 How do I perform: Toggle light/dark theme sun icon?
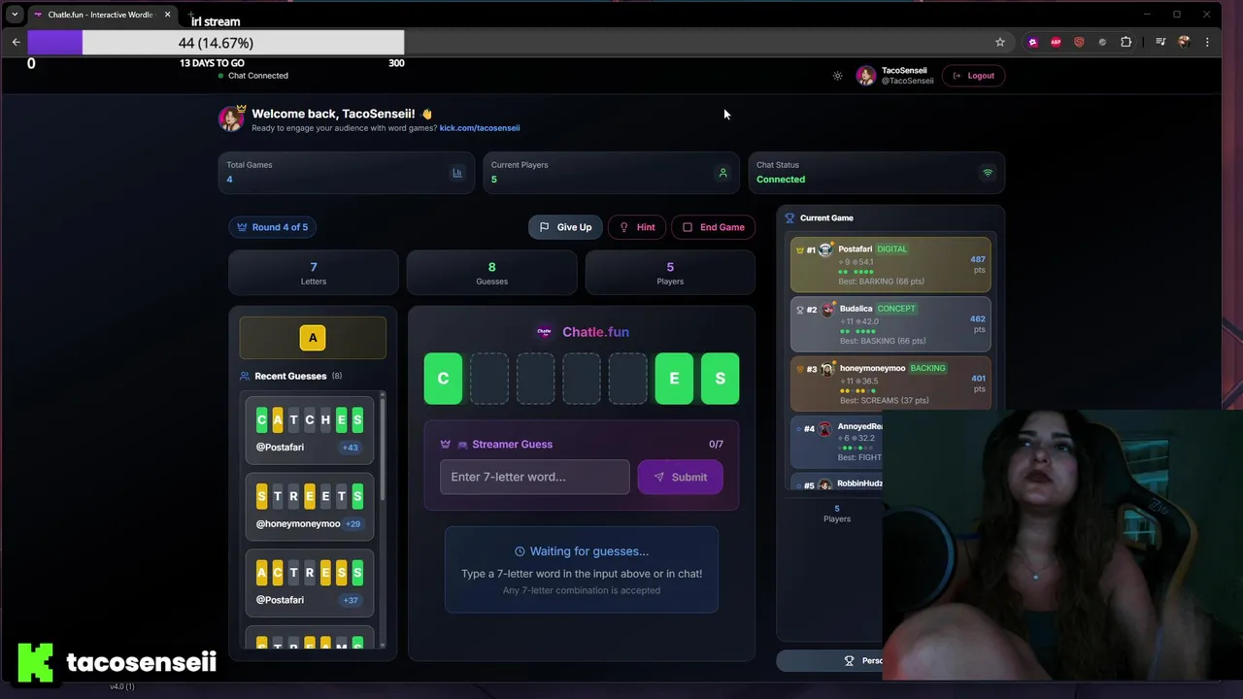tap(838, 76)
